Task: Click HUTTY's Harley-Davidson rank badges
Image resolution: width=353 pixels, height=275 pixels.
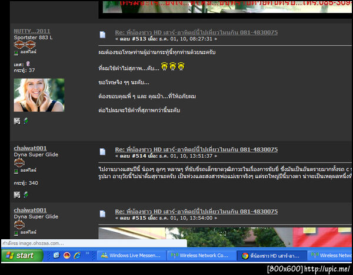Action: pos(25,45)
